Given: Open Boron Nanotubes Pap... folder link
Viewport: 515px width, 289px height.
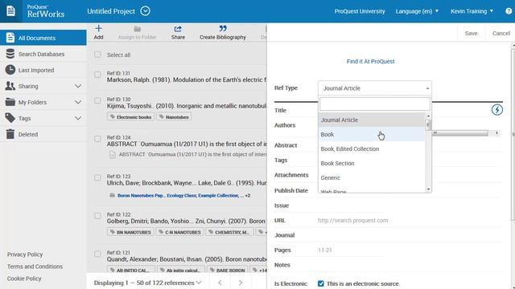Looking at the screenshot, I should click(x=142, y=195).
